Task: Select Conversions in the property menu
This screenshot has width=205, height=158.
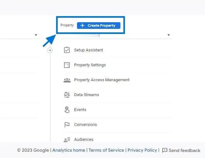Action: coord(85,125)
